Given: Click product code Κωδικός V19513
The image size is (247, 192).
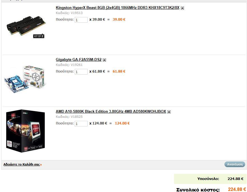Looking at the screenshot, I should click(69, 13).
